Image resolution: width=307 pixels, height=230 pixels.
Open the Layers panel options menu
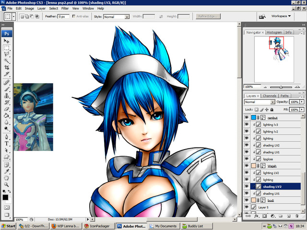pyautogui.click(x=302, y=97)
